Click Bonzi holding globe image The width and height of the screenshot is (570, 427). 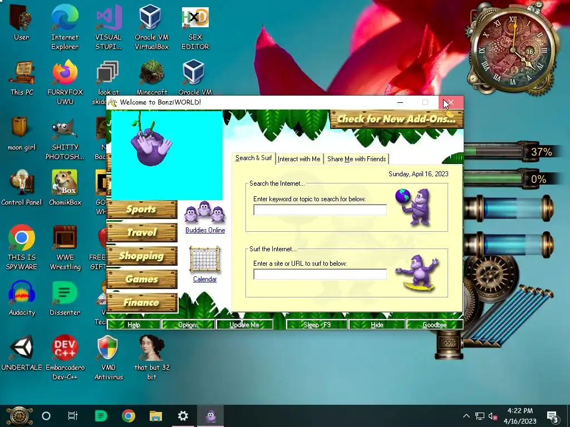click(414, 206)
